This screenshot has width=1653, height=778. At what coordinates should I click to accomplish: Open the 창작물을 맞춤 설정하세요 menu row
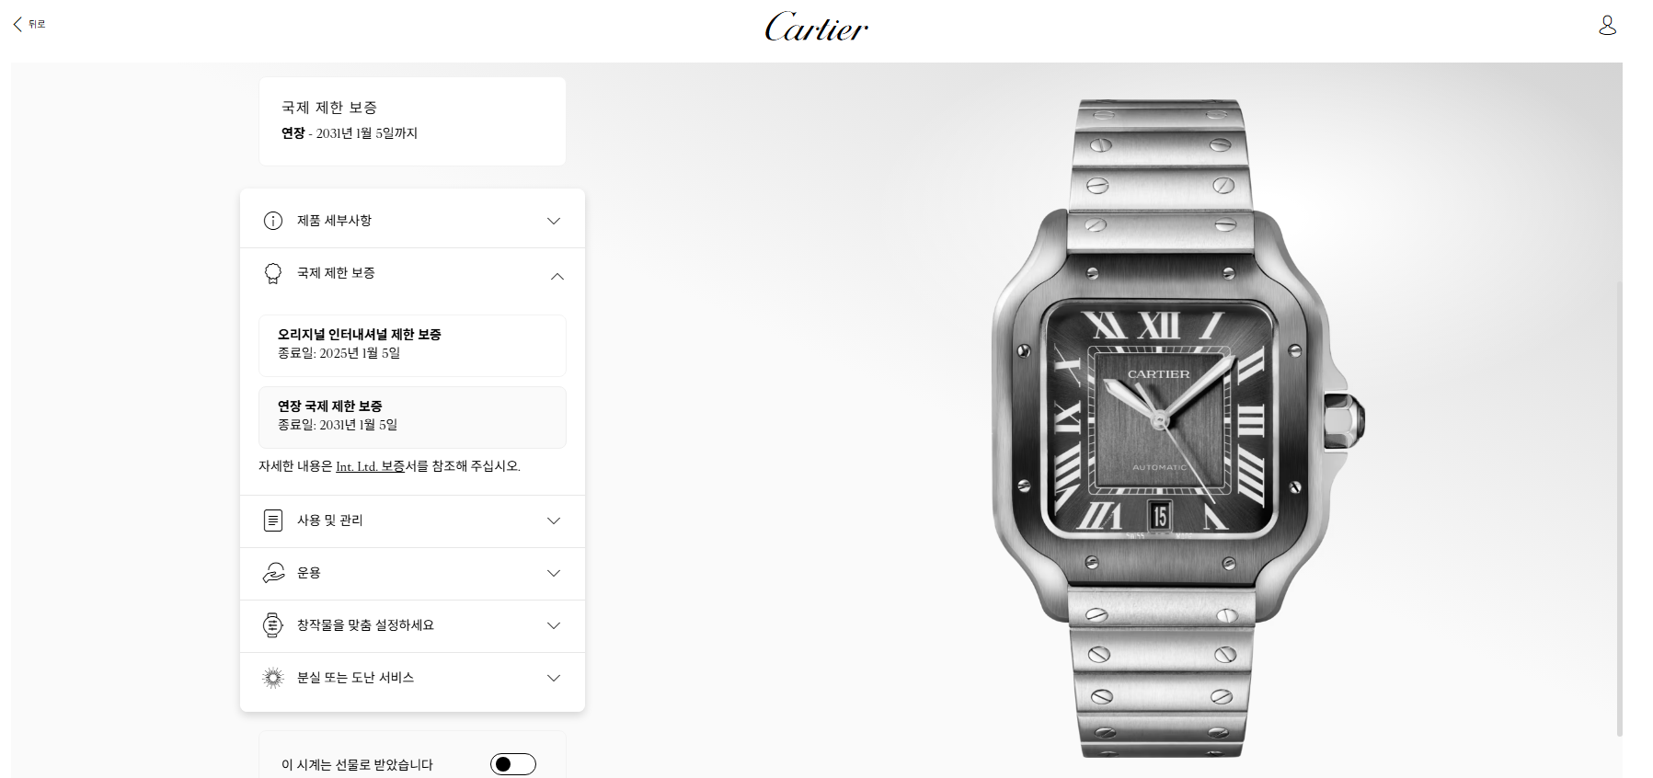412,625
